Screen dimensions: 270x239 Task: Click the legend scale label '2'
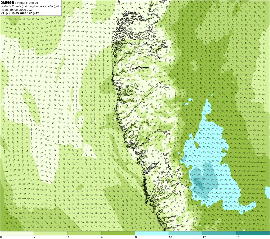coord(35,237)
